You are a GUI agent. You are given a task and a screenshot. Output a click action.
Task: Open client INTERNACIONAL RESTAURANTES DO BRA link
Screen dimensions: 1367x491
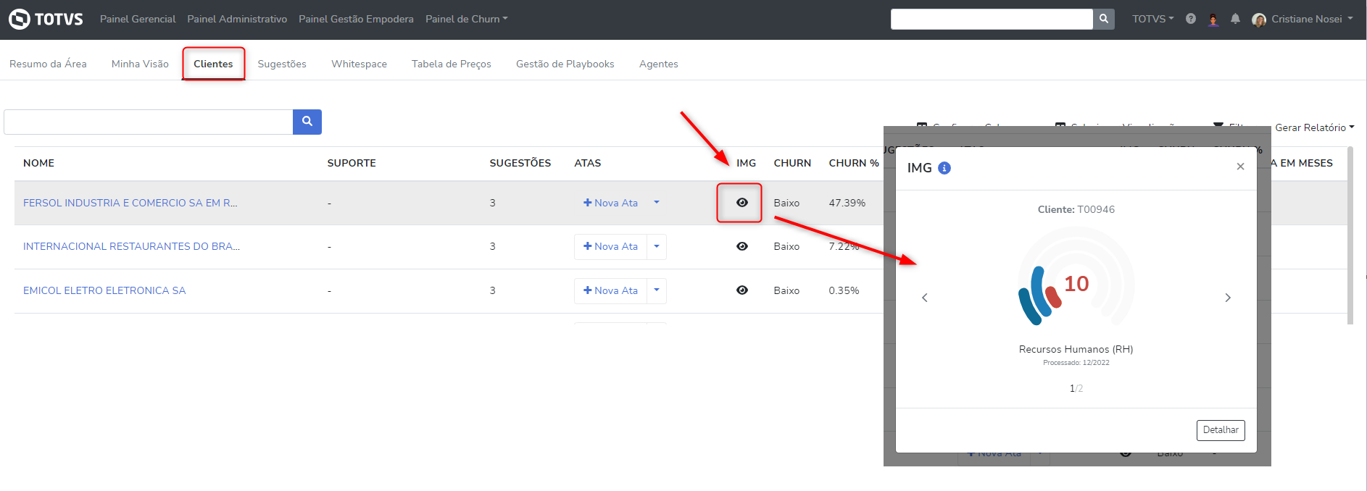[131, 246]
